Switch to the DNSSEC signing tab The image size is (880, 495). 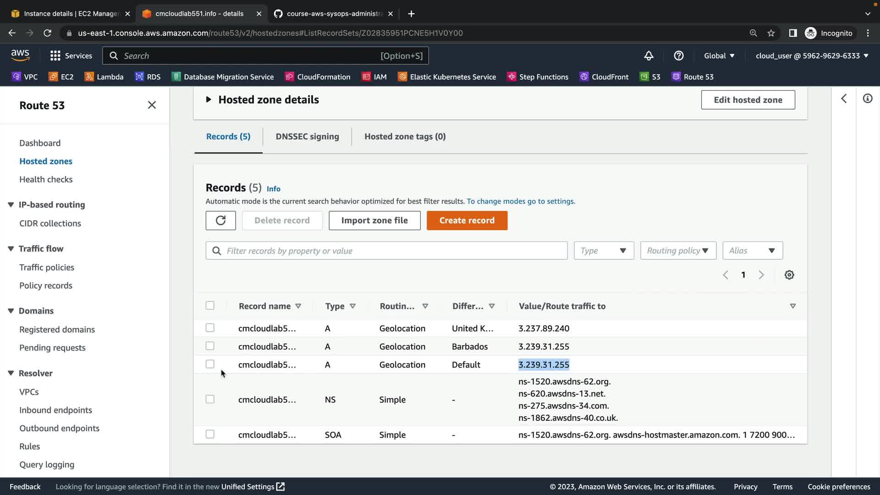(x=307, y=137)
